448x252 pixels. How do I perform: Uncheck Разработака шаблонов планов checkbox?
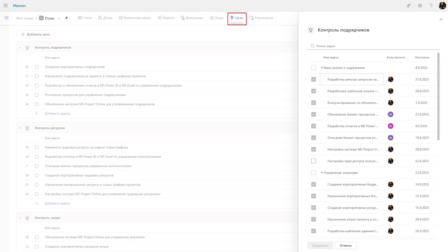click(x=314, y=91)
